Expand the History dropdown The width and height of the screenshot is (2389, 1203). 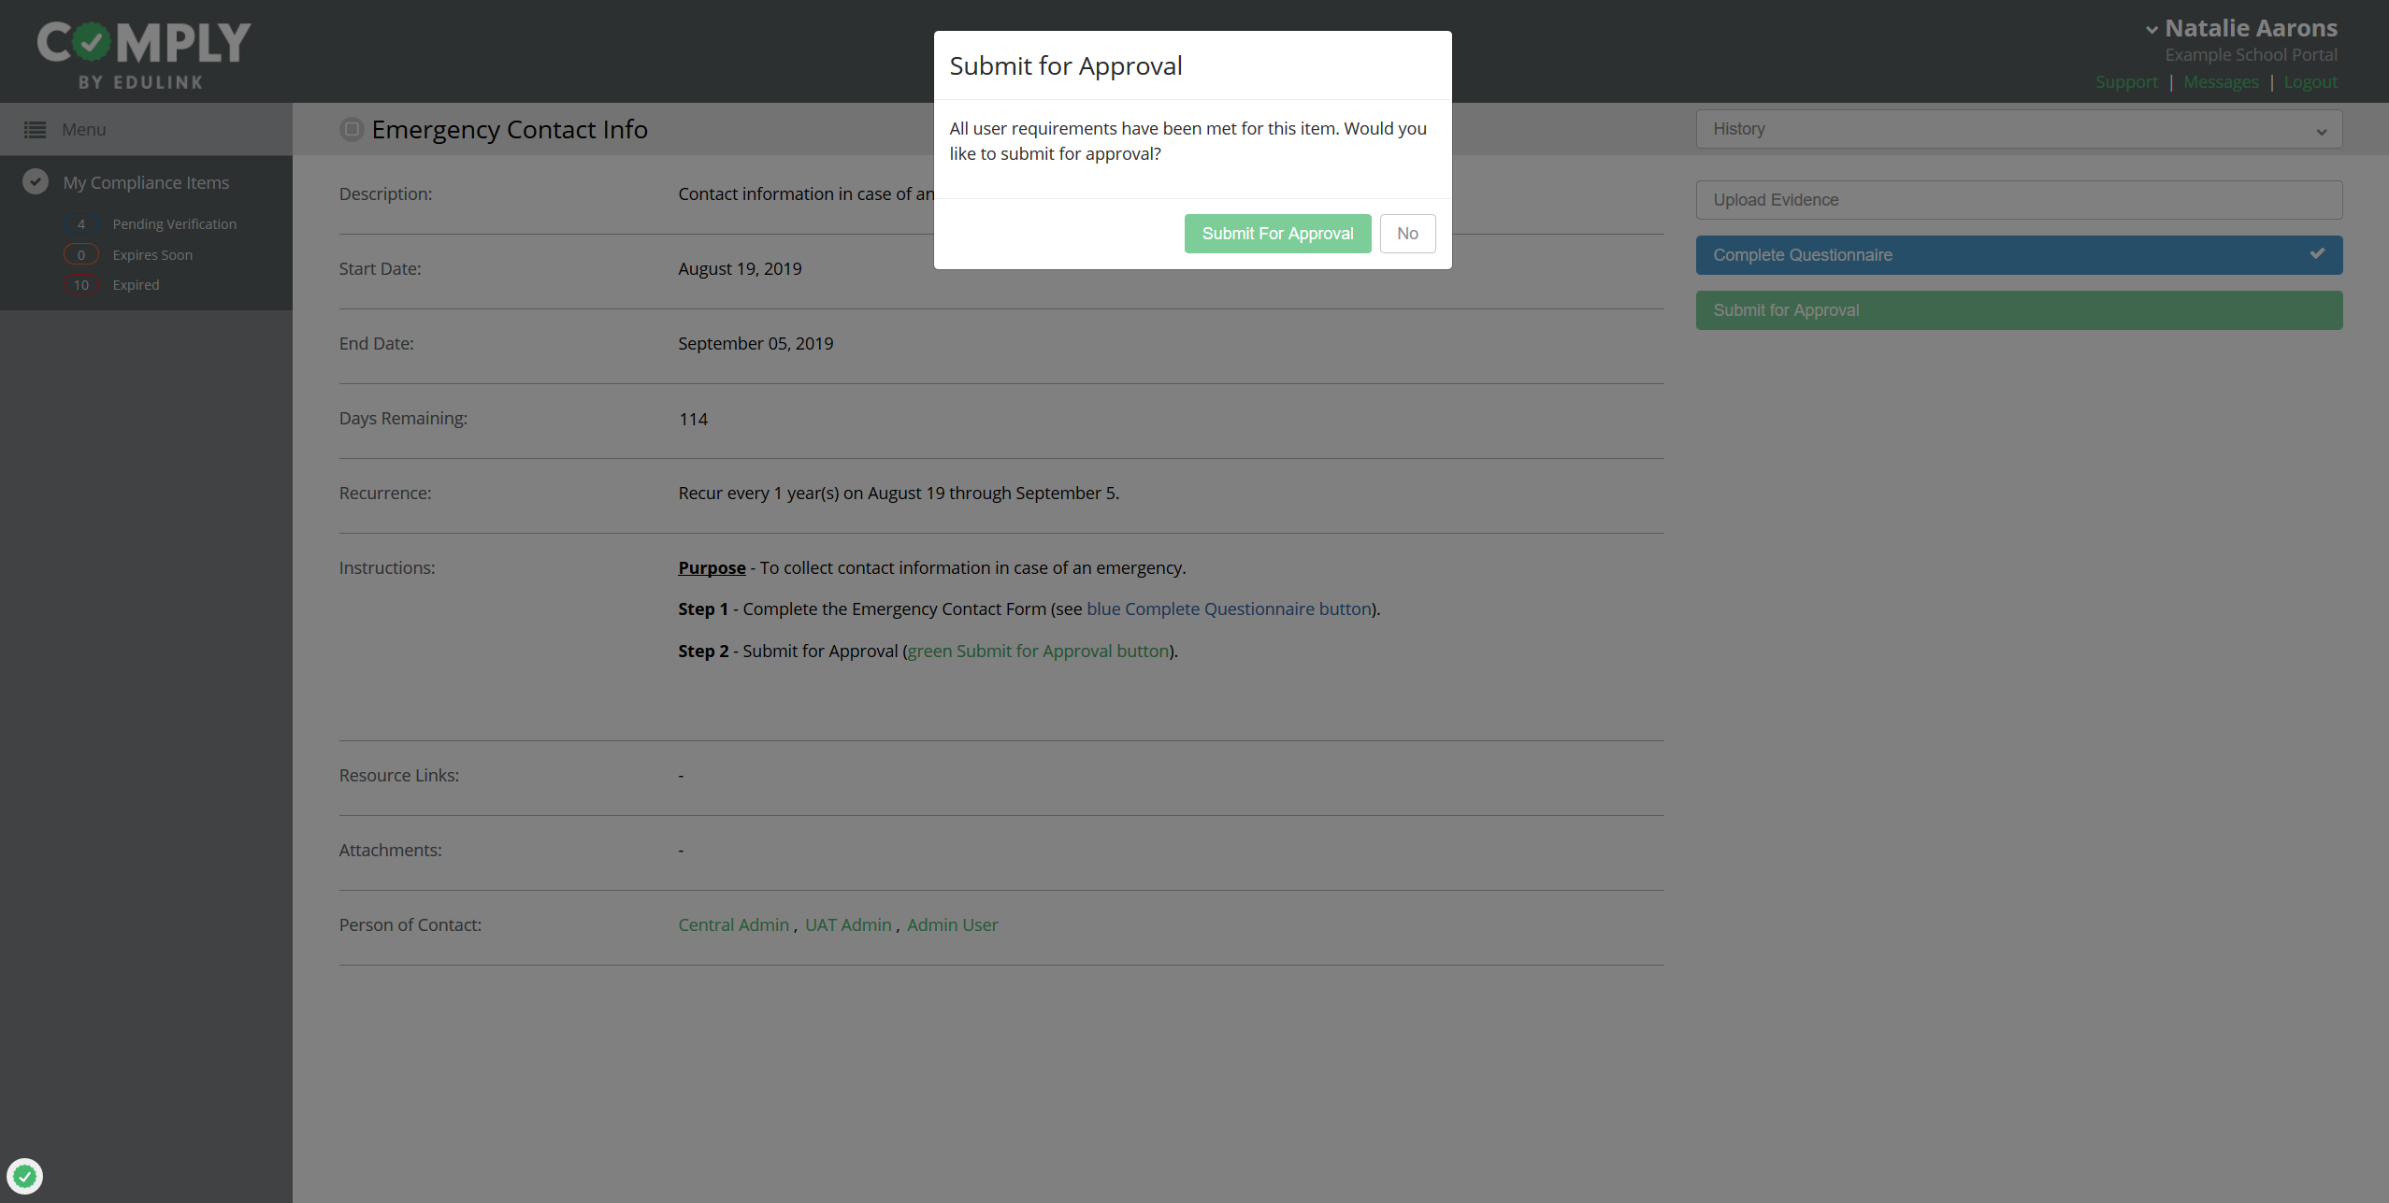(2018, 129)
